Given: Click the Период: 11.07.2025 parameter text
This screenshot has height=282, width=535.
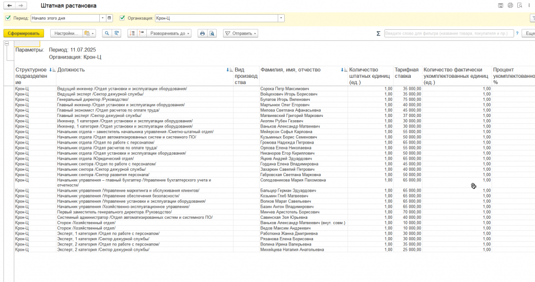Looking at the screenshot, I should 72,50.
